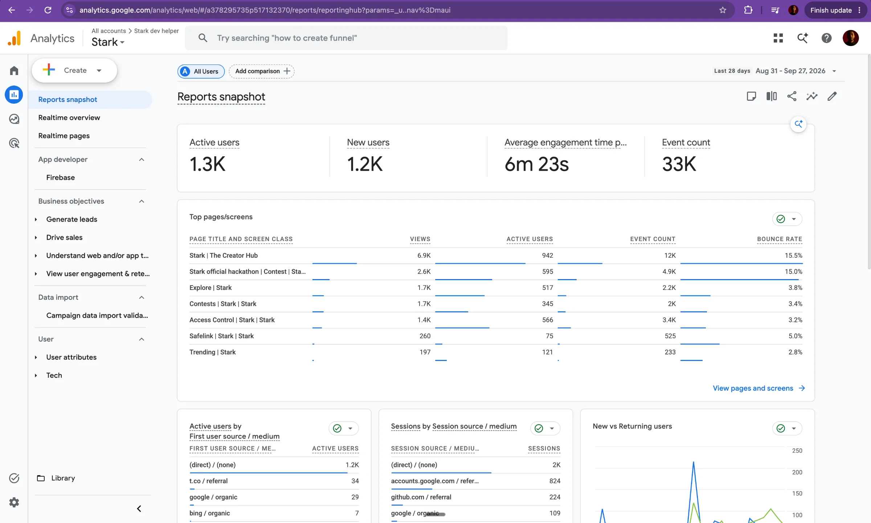Open the browser extensions puzzle icon

pos(748,10)
